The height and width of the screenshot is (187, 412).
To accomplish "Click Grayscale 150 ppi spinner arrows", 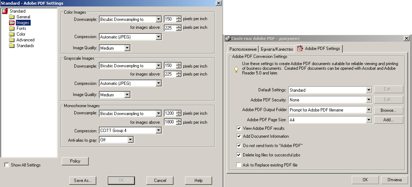I will click(179, 66).
